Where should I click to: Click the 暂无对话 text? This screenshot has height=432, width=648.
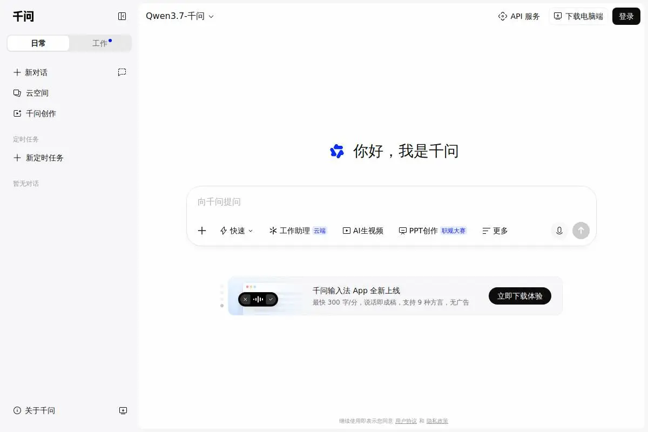point(26,184)
